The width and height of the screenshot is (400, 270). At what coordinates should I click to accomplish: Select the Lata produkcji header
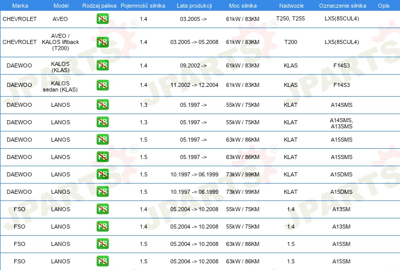[x=193, y=5]
